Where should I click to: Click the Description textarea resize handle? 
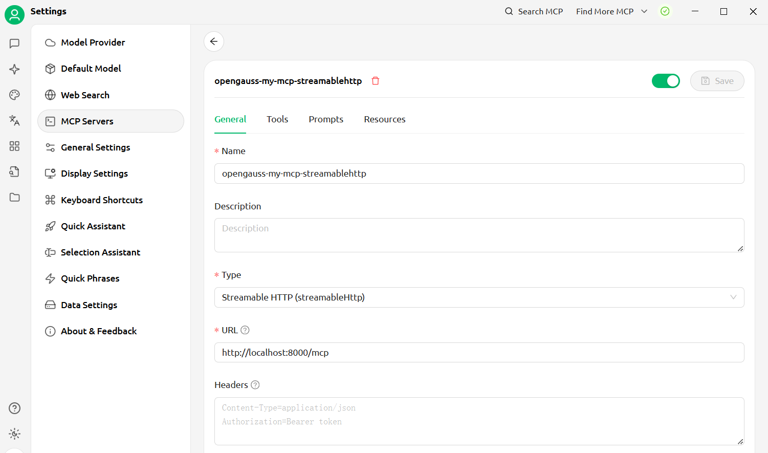(x=740, y=248)
